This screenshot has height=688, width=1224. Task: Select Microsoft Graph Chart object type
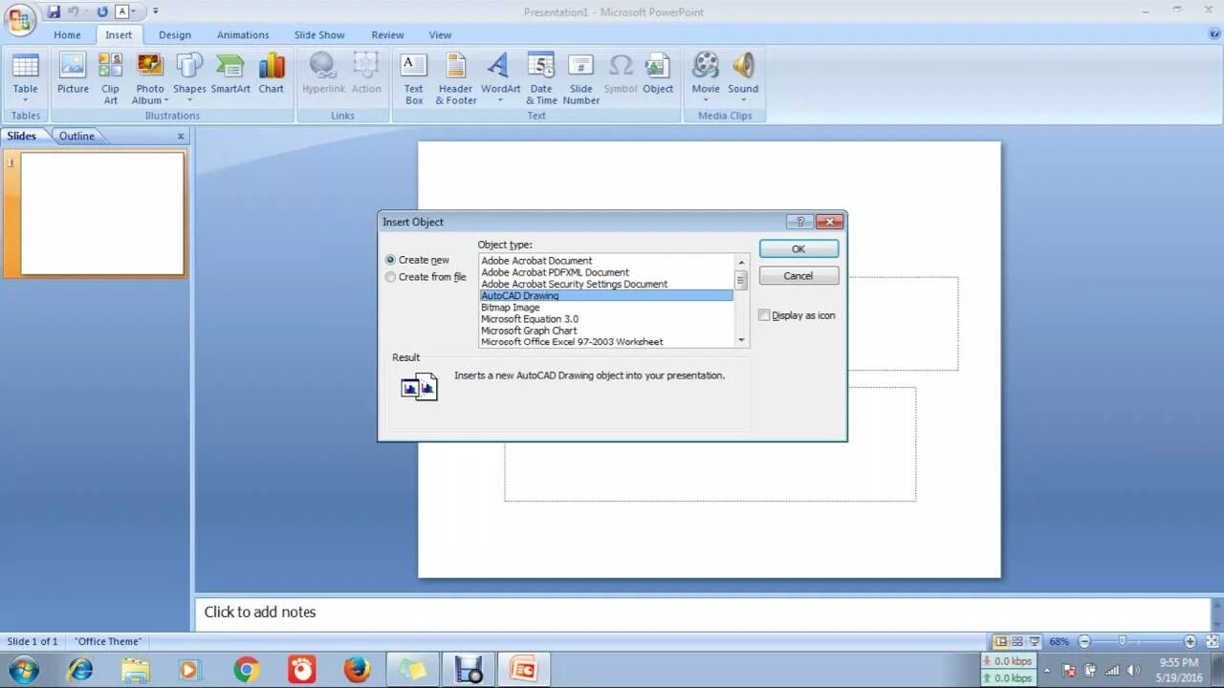pos(606,331)
